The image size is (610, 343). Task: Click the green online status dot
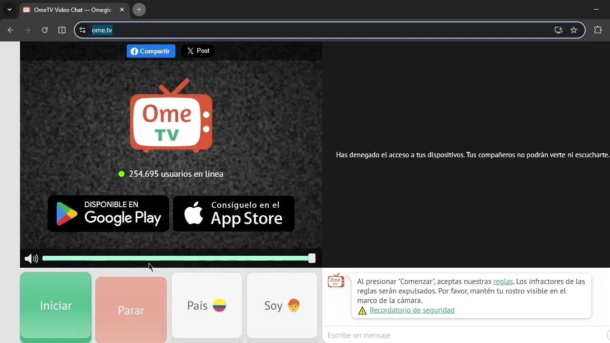point(122,174)
